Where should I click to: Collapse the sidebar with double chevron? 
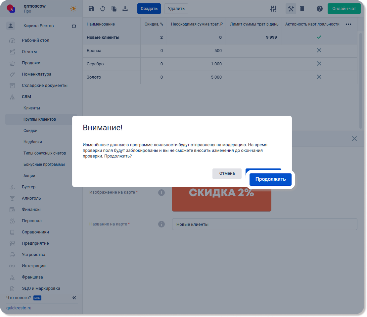(74, 298)
